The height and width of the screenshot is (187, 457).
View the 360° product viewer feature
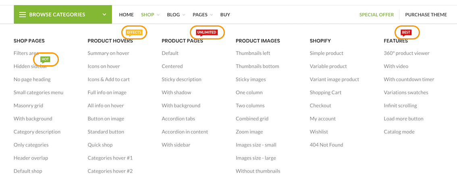pos(407,53)
